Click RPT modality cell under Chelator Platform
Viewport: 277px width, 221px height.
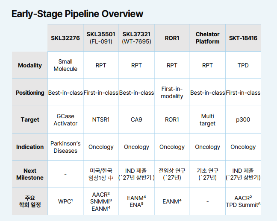(x=208, y=65)
